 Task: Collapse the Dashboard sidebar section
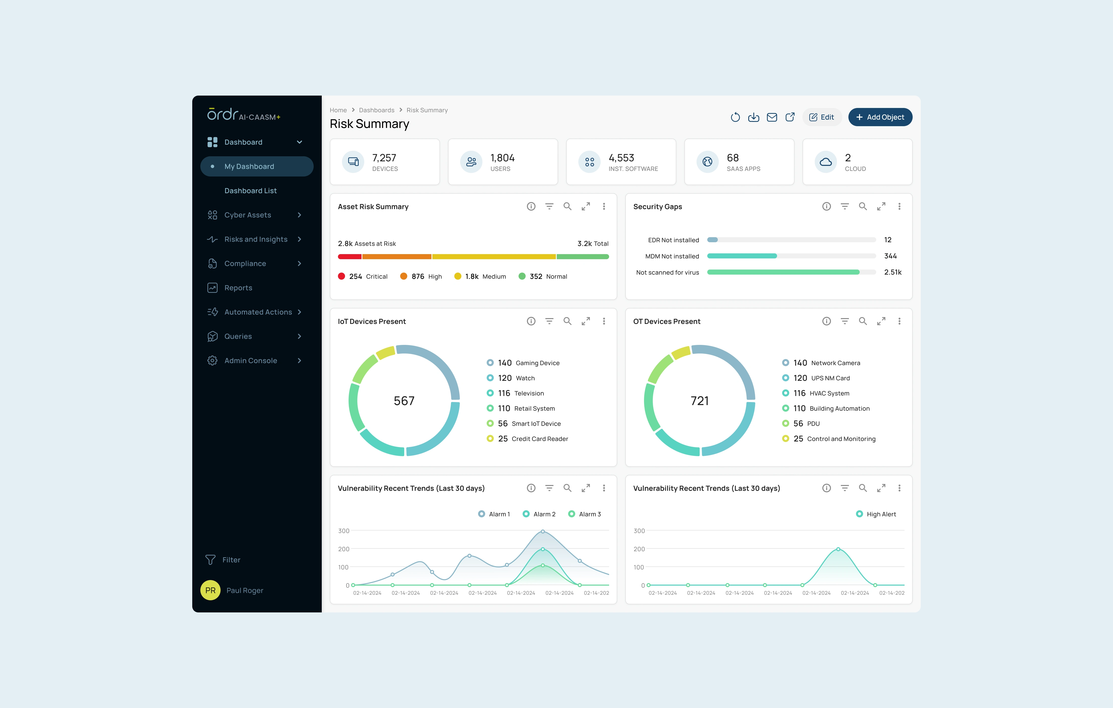tap(299, 142)
